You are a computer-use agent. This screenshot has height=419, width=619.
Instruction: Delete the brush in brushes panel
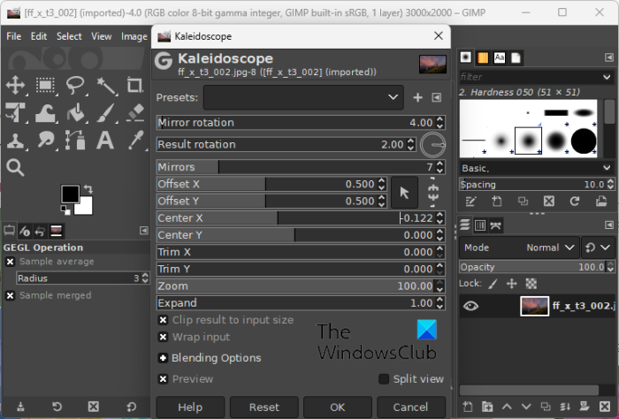click(x=549, y=202)
